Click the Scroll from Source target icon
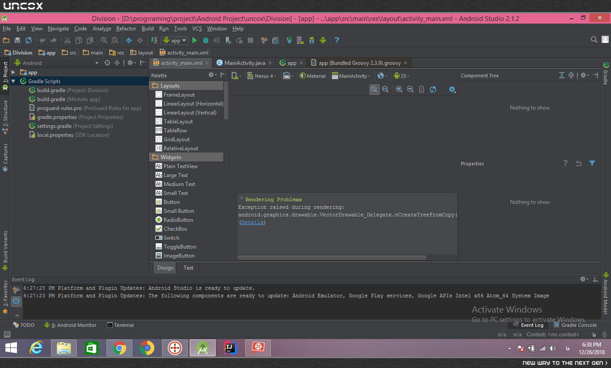The width and height of the screenshot is (611, 368). click(107, 63)
